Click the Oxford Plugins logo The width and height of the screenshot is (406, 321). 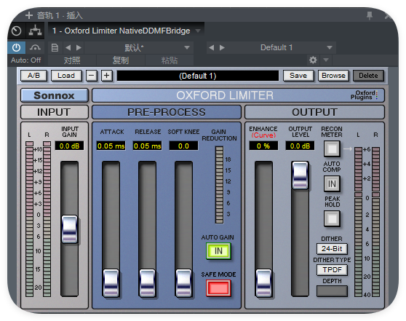click(x=364, y=95)
